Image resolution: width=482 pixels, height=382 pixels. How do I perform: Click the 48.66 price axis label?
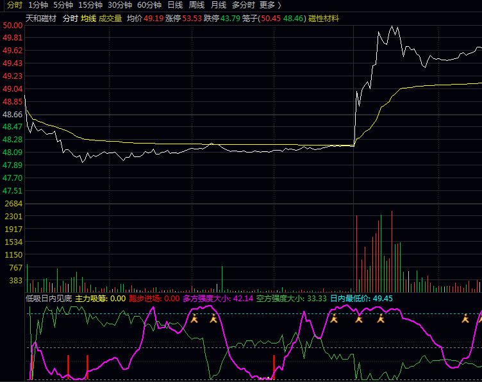pos(13,115)
